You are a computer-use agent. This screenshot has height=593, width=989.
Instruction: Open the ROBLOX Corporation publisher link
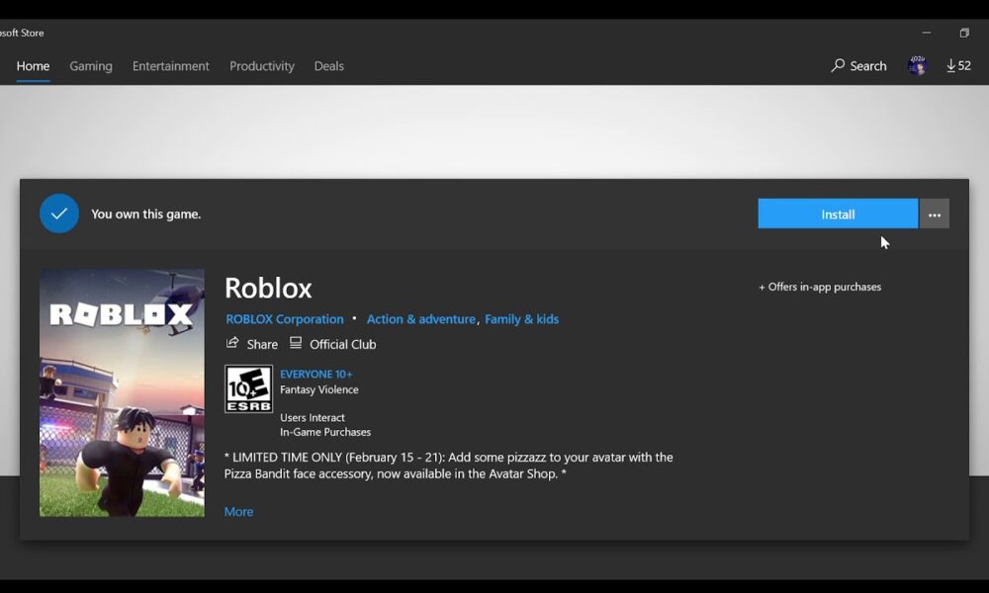(285, 319)
